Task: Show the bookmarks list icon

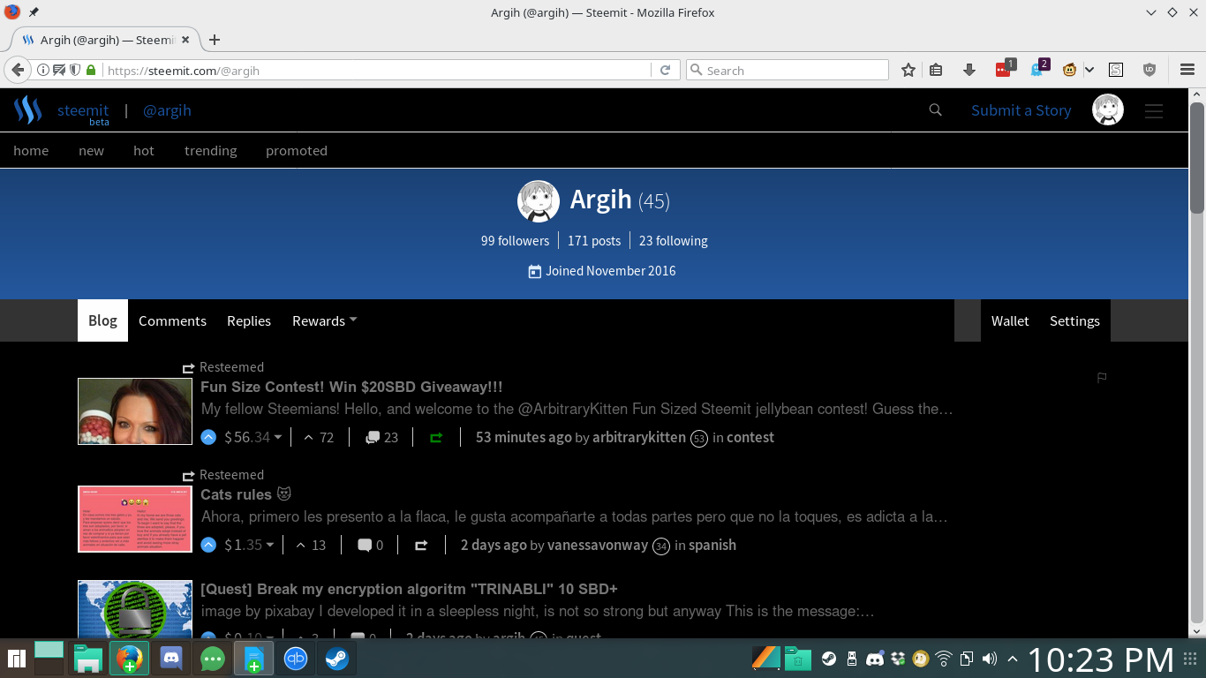Action: (937, 70)
